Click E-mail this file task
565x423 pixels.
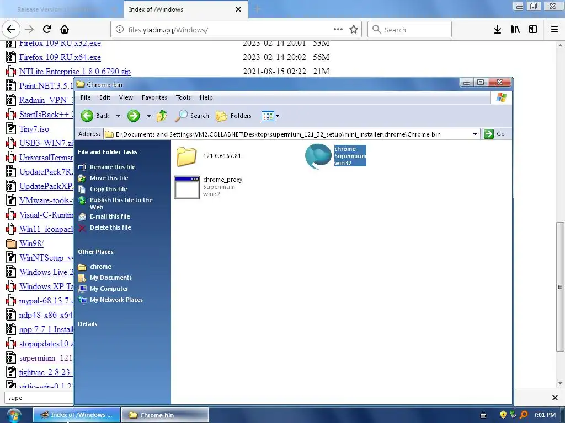110,216
